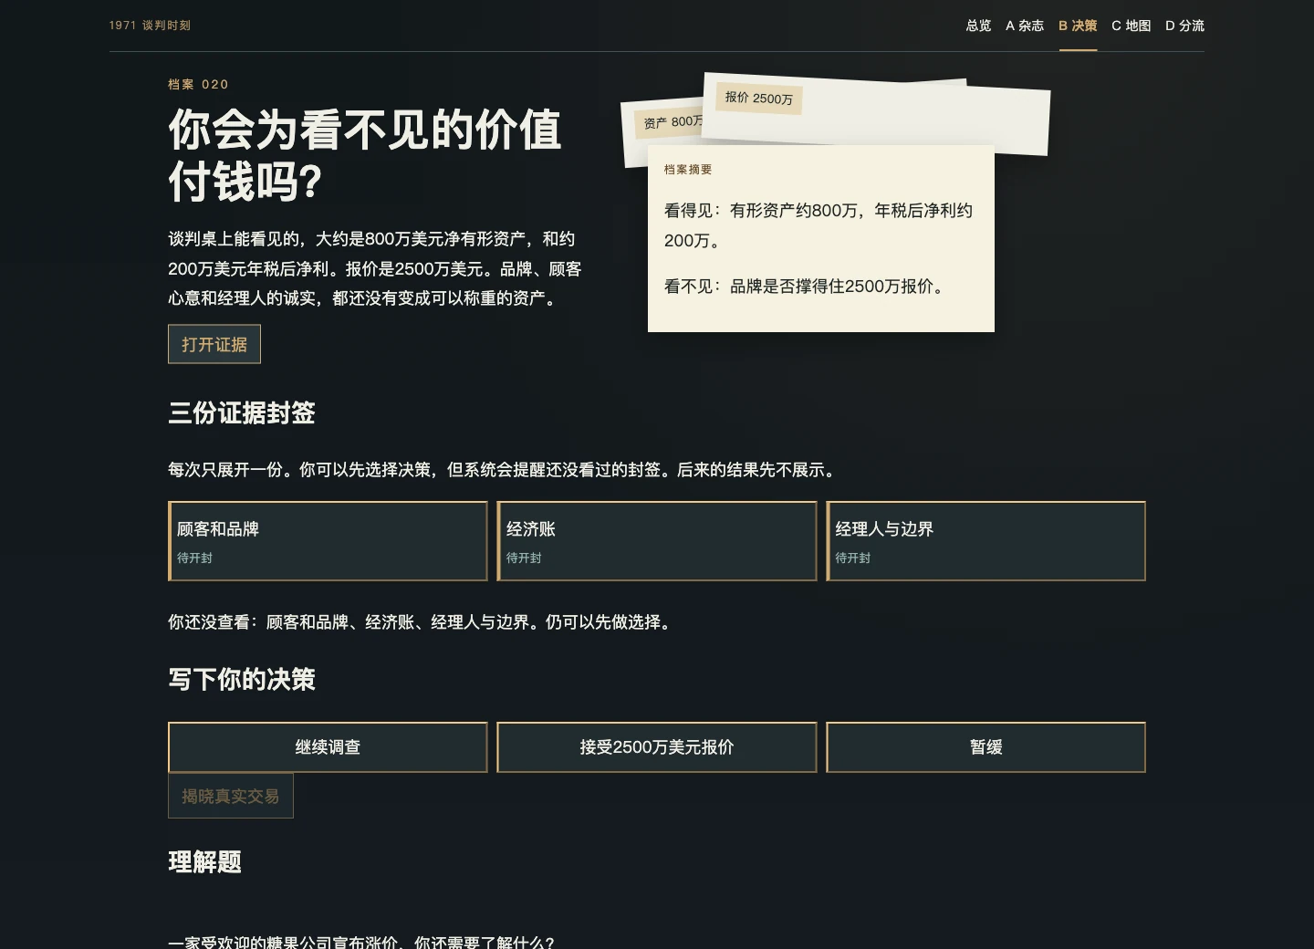Click the 资产 800万 paper tag
Image resolution: width=1314 pixels, height=949 pixels.
tap(671, 122)
